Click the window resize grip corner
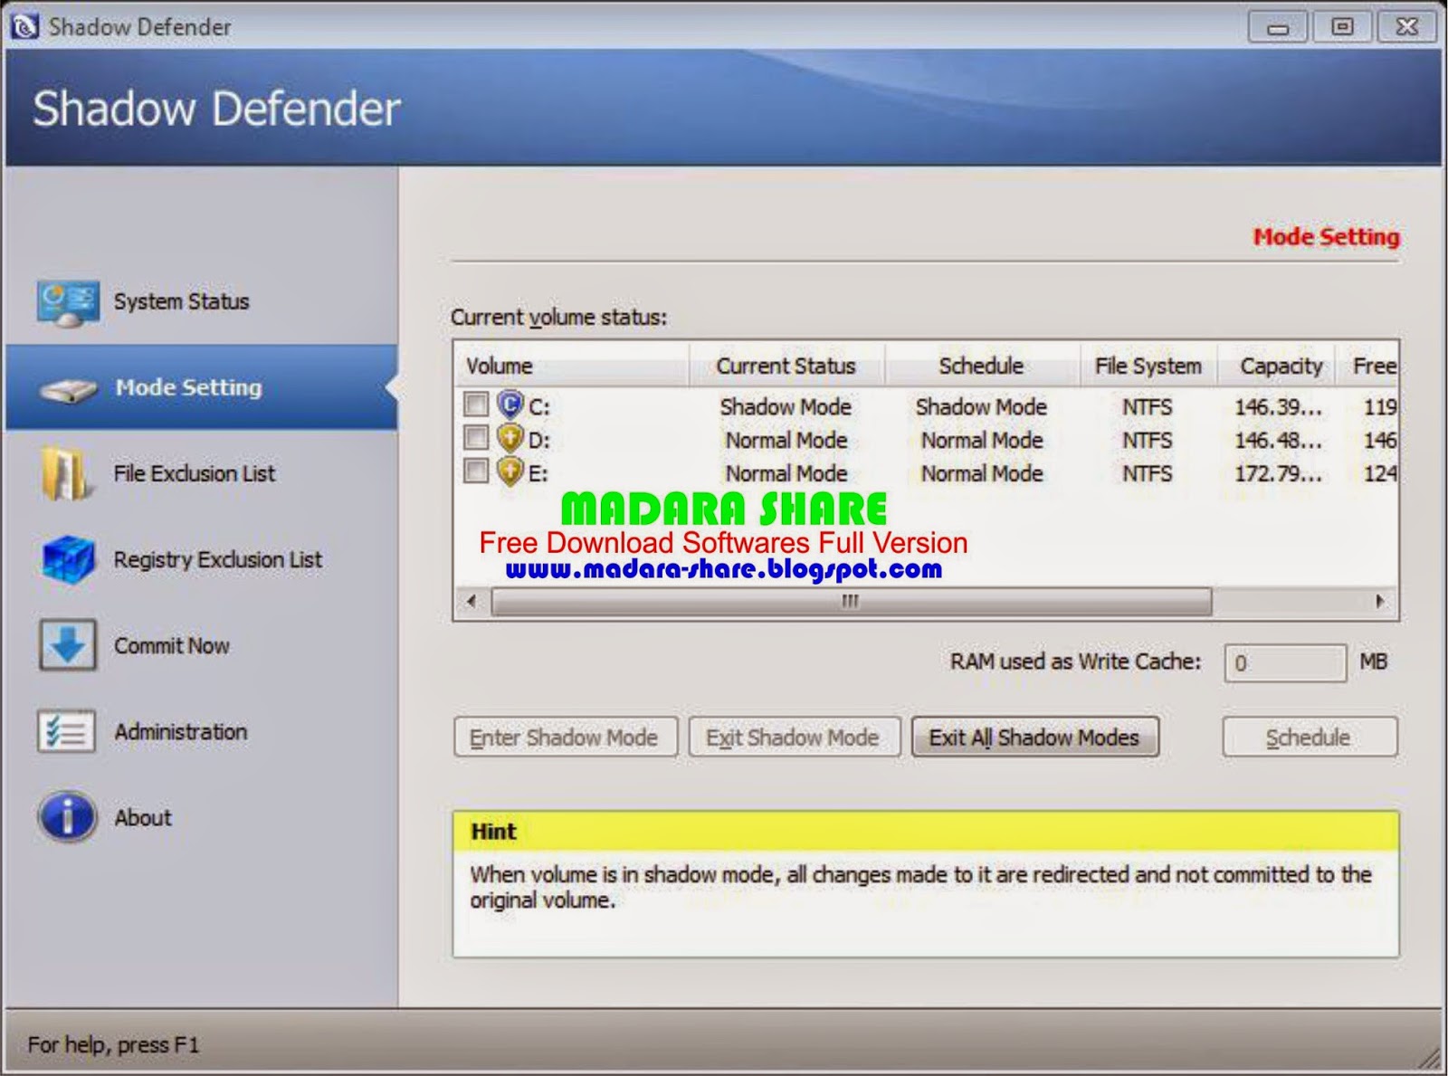Image resolution: width=1448 pixels, height=1076 pixels. coord(1430,1058)
